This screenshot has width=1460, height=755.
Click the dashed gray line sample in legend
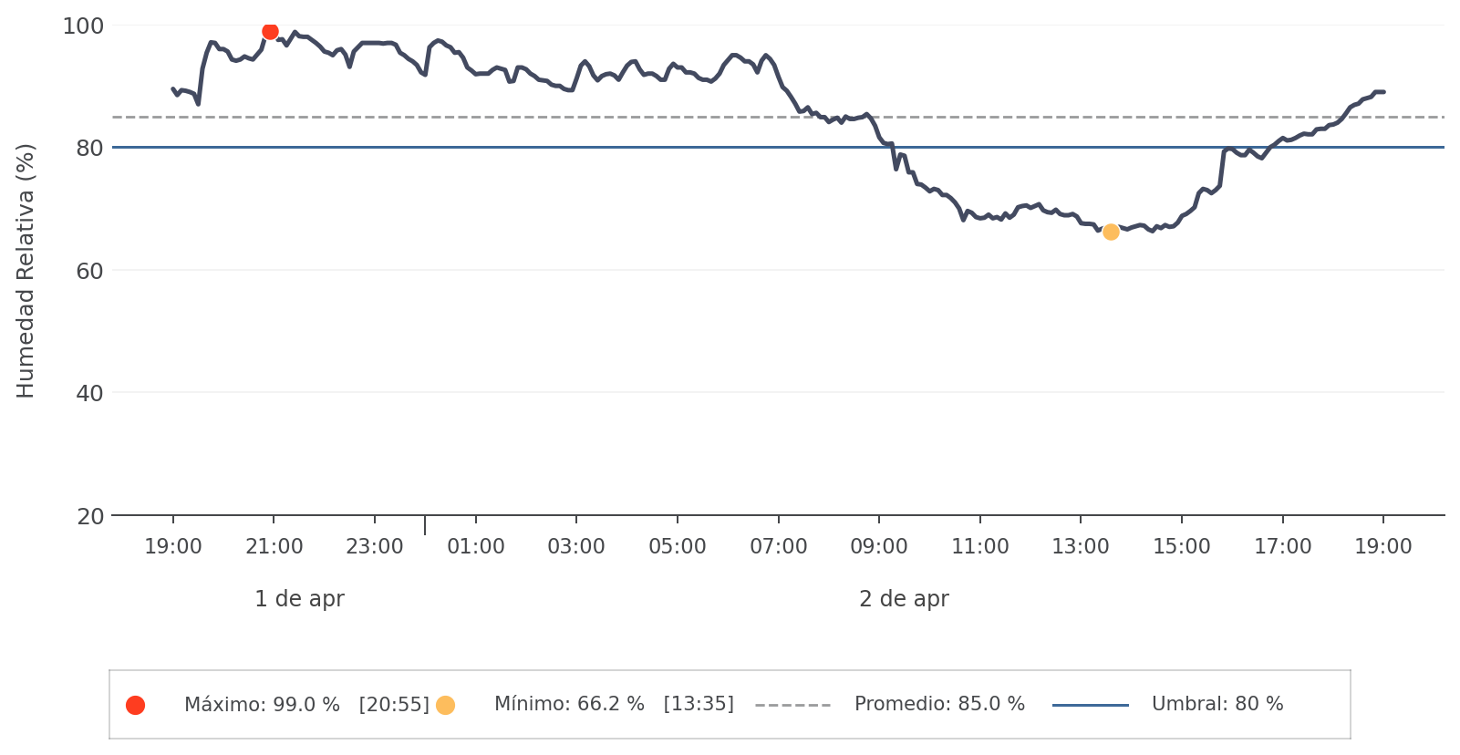click(x=792, y=705)
